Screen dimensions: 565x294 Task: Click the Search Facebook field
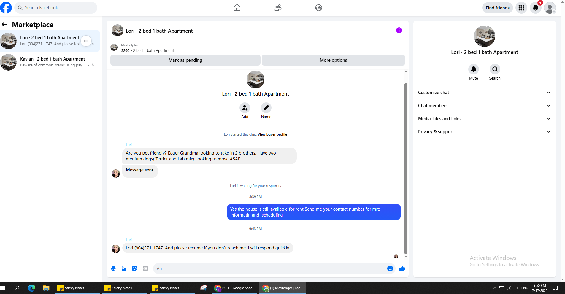pos(56,8)
